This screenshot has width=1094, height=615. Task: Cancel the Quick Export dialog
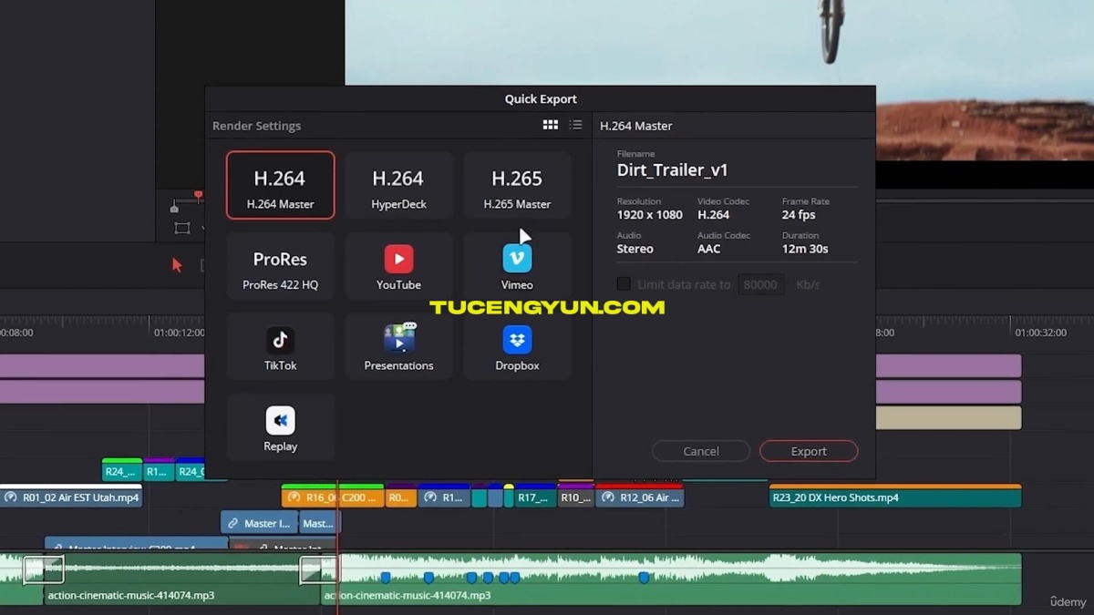click(x=700, y=451)
